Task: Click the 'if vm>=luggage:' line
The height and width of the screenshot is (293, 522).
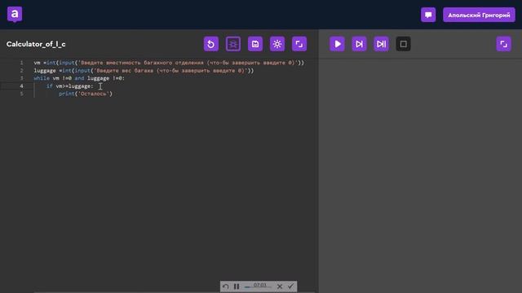Action: tap(70, 86)
